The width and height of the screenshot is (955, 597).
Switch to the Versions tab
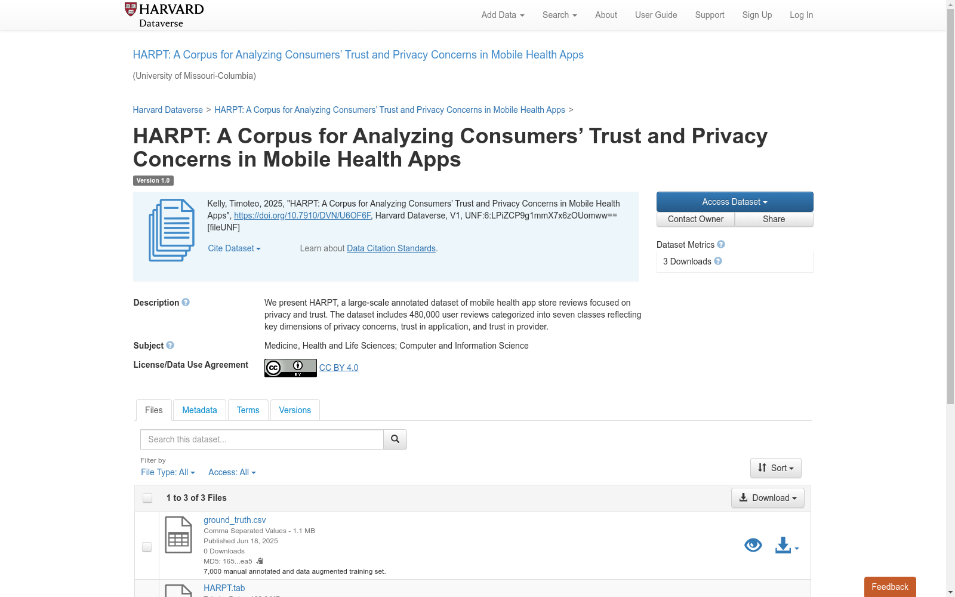[295, 410]
